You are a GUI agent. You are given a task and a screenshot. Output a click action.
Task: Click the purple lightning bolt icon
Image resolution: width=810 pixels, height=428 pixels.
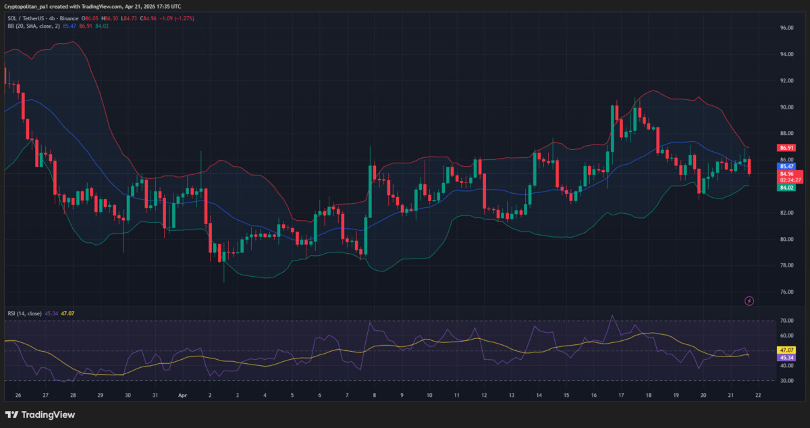[x=749, y=300]
